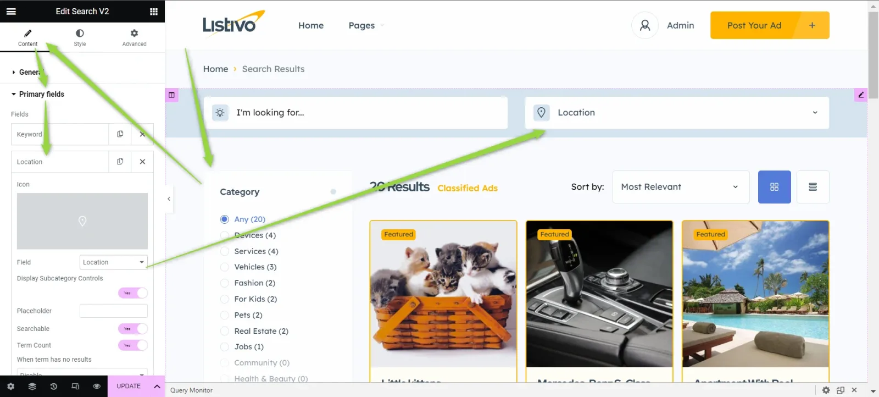Image resolution: width=879 pixels, height=397 pixels.
Task: Open save options arrow beside Update
Action: [157, 386]
